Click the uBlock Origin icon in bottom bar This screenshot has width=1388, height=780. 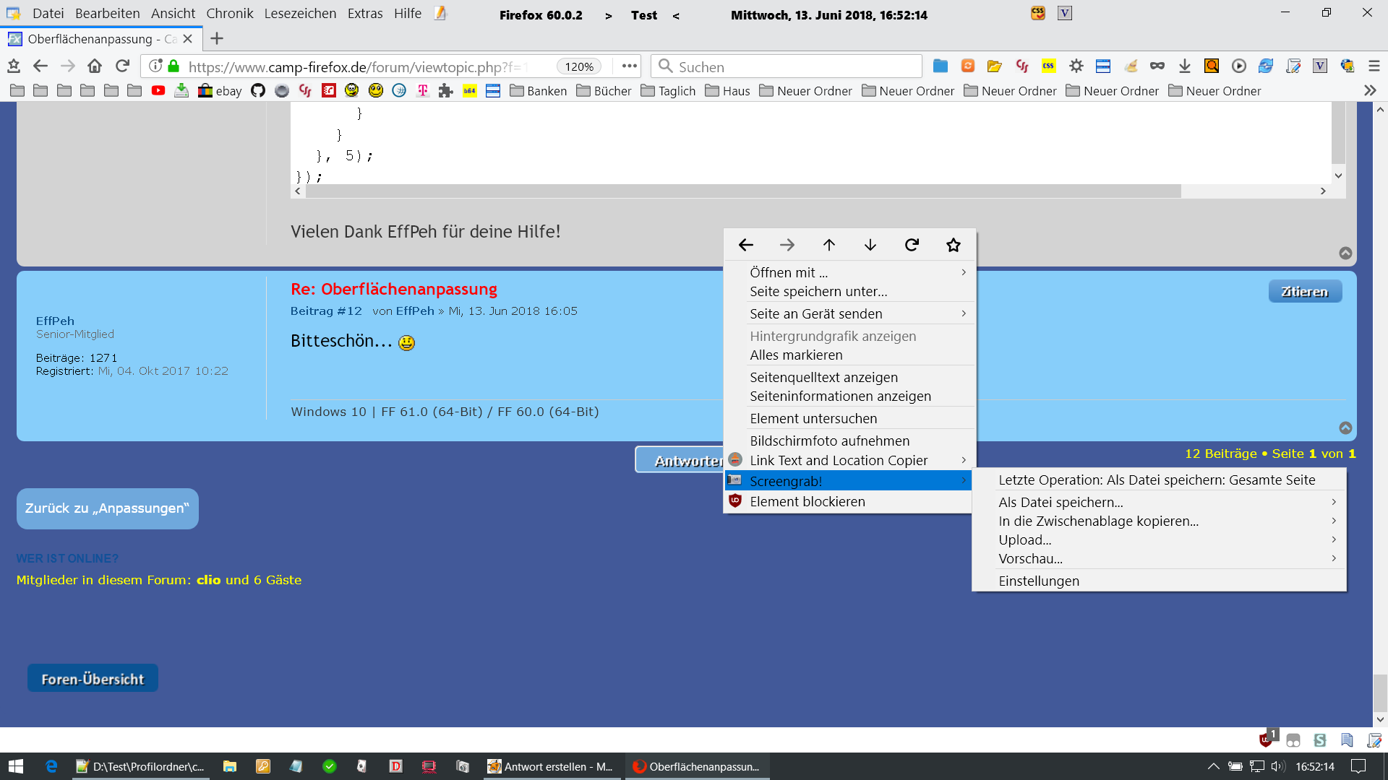point(1266,740)
